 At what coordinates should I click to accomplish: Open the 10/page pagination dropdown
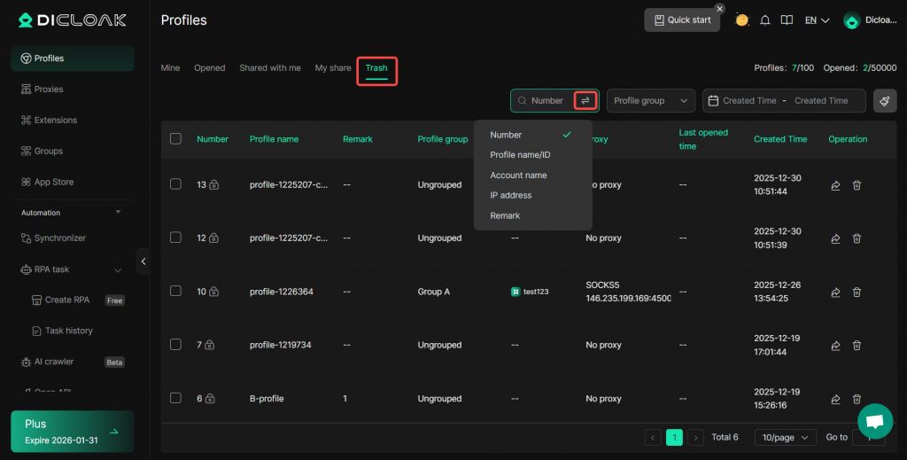786,437
